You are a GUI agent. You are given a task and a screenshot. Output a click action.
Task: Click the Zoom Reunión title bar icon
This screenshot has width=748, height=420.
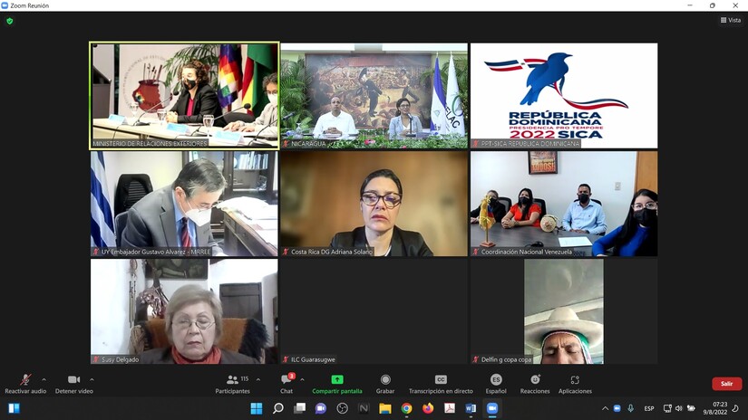click(5, 5)
